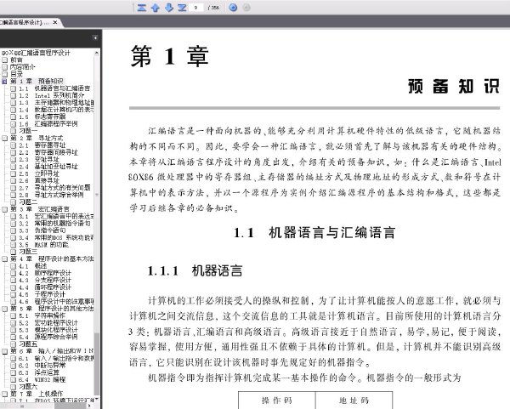Collapse the 第 5 章 程序设计的其他方法 node
This screenshot has width=510, height=409.
click(x=4, y=309)
